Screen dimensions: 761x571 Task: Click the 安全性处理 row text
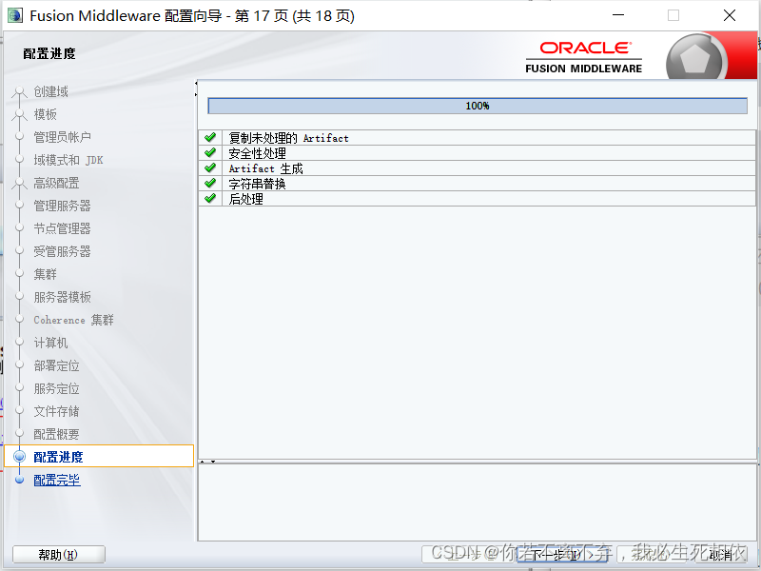click(257, 153)
